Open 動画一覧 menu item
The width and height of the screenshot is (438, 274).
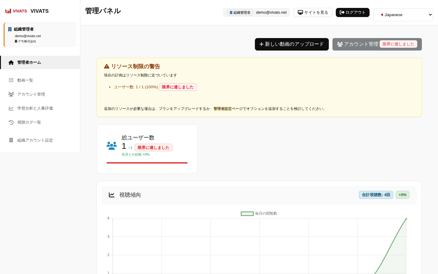pyautogui.click(x=40, y=80)
